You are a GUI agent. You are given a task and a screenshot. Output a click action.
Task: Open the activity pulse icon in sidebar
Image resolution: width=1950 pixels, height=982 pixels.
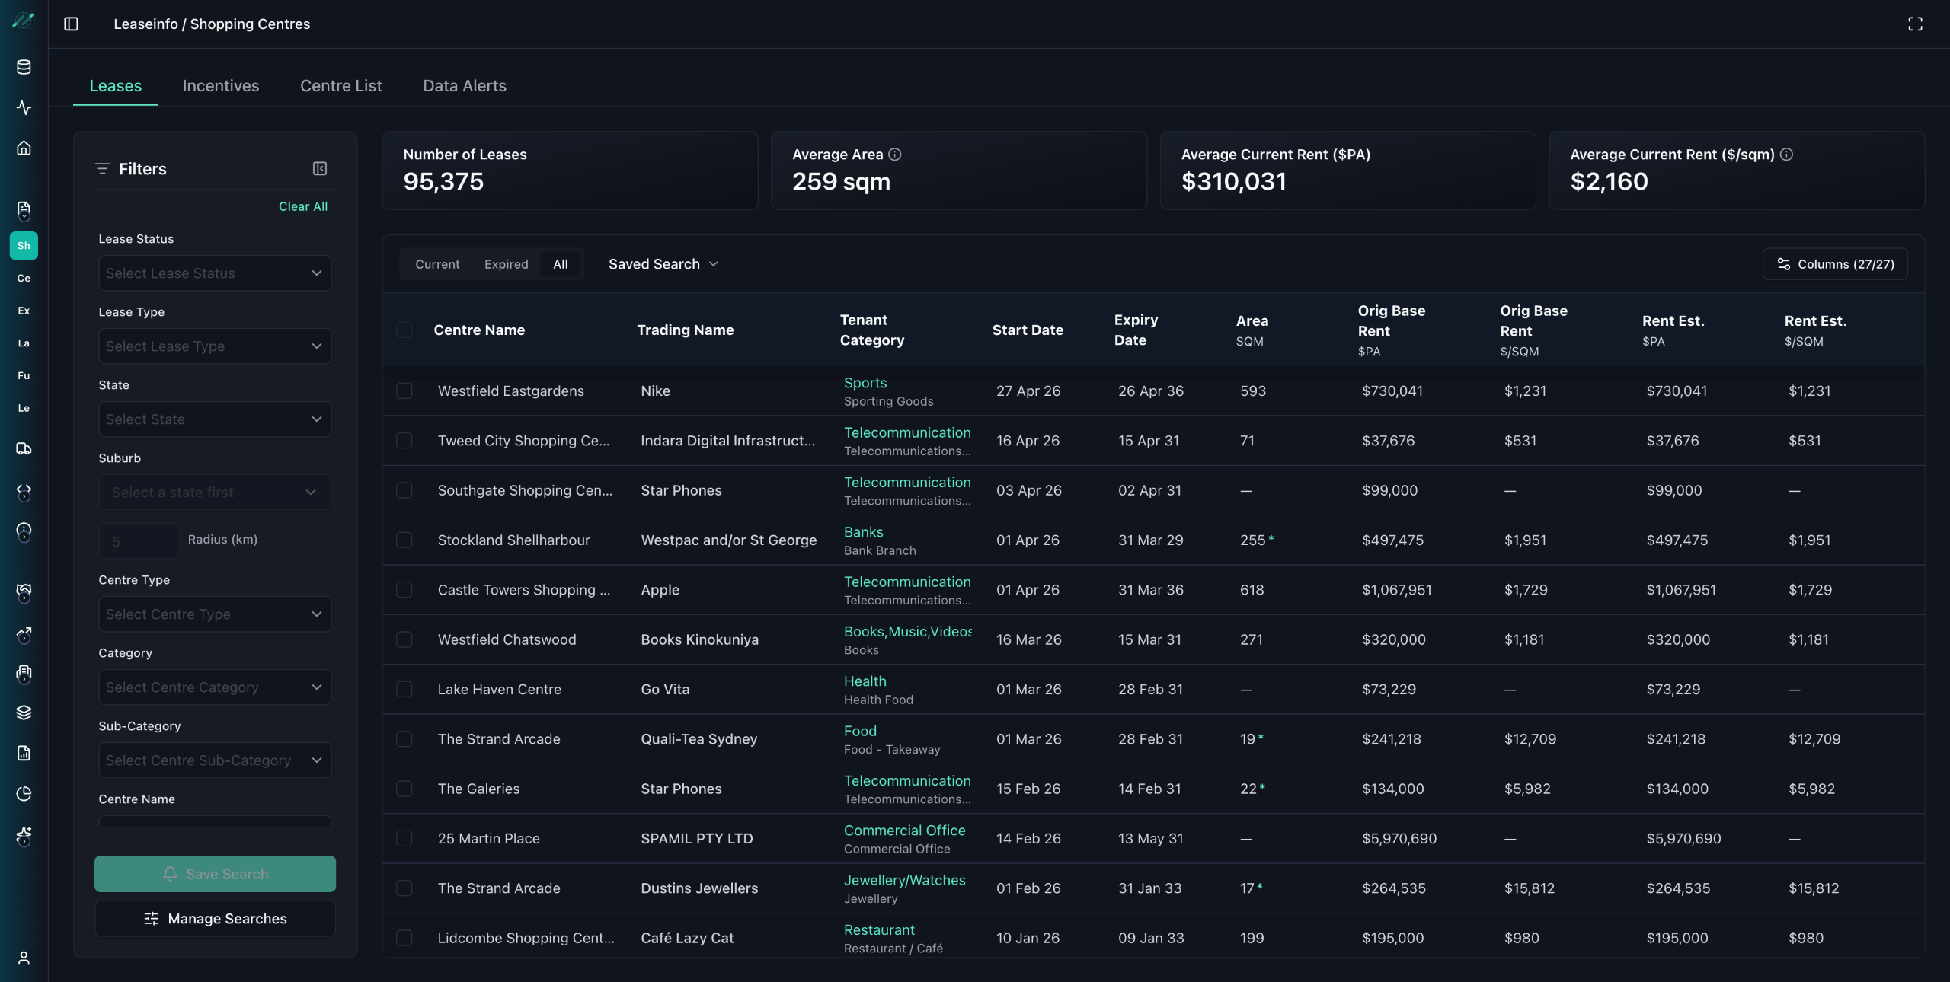[24, 107]
